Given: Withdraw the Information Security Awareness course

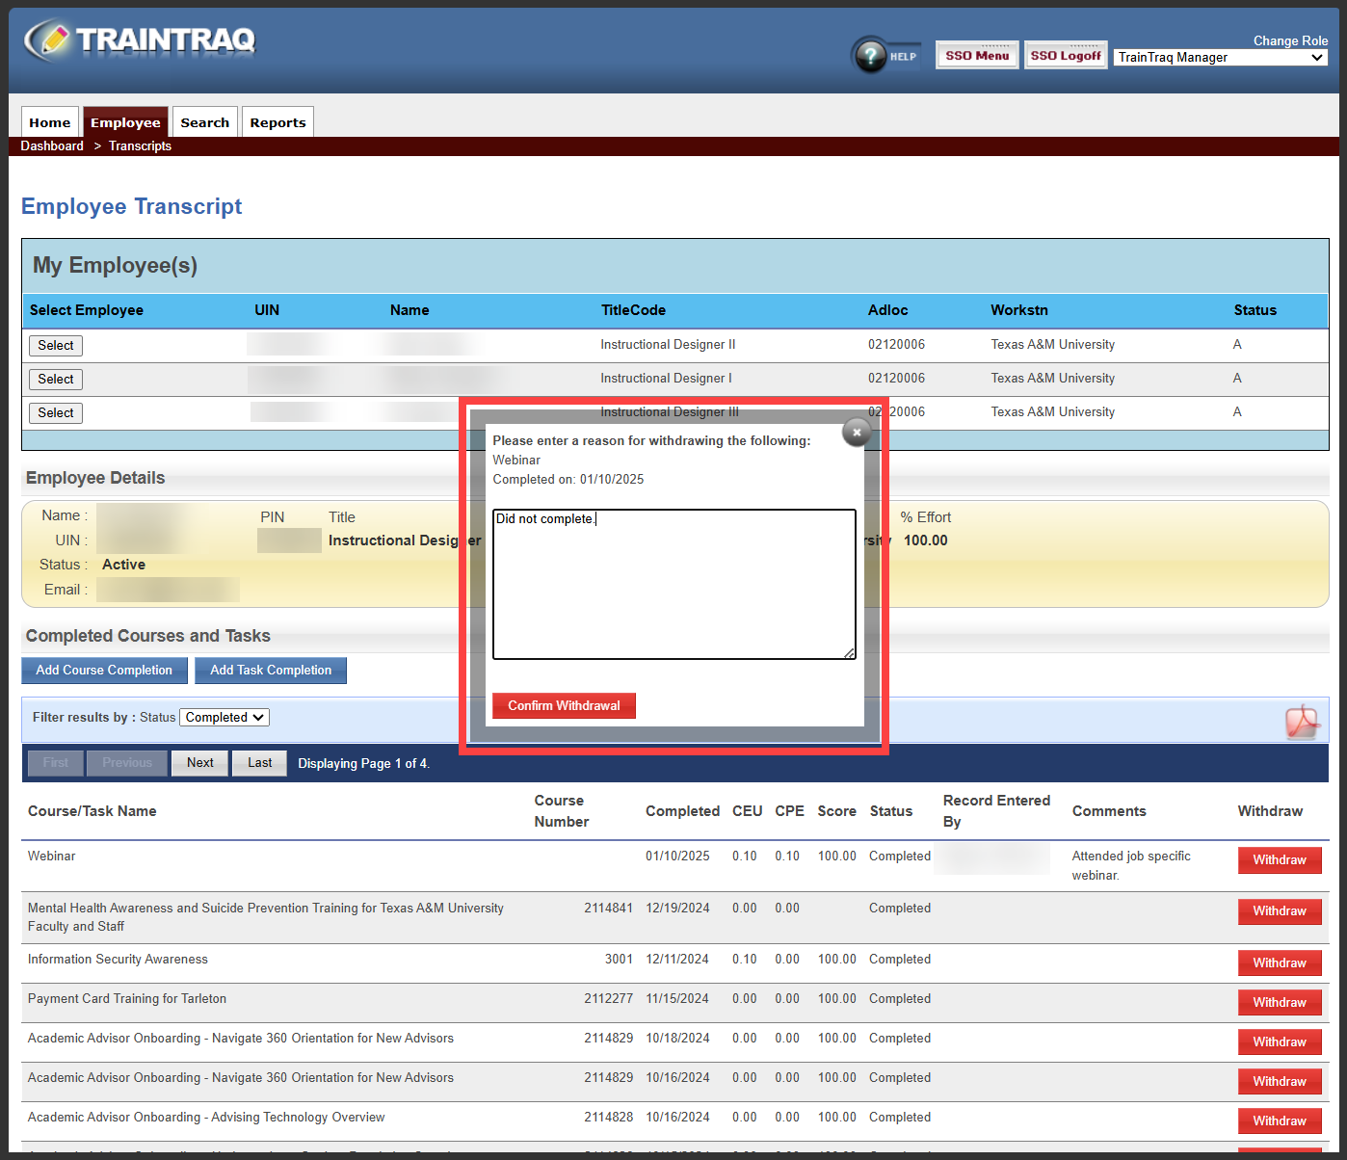Looking at the screenshot, I should [x=1280, y=962].
